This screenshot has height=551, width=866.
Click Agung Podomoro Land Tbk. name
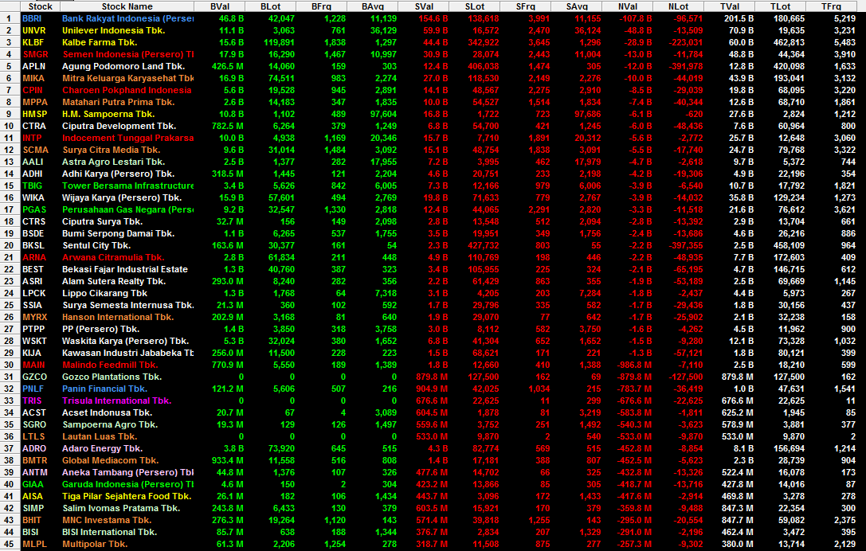click(123, 66)
